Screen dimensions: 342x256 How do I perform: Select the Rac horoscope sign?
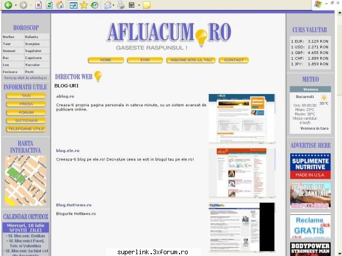pyautogui.click(x=6, y=58)
